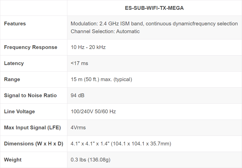Click the 4Vrms value cell

click(x=78, y=128)
